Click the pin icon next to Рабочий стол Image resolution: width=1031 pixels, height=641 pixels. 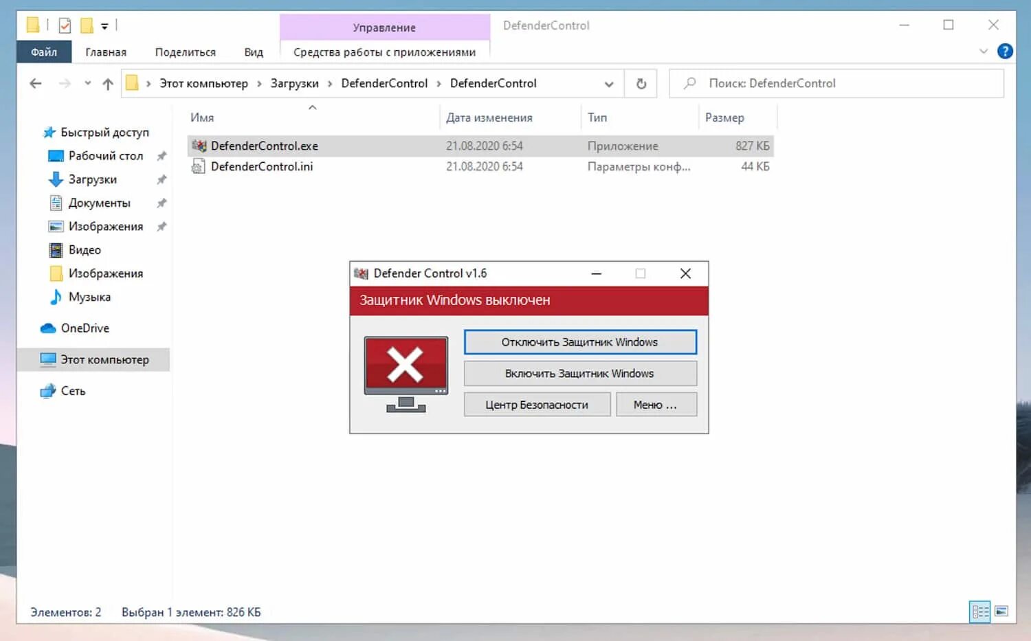coord(162,156)
